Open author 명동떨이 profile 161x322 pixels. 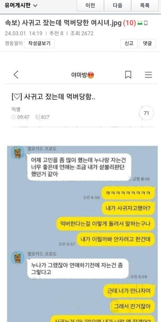(x=14, y=44)
